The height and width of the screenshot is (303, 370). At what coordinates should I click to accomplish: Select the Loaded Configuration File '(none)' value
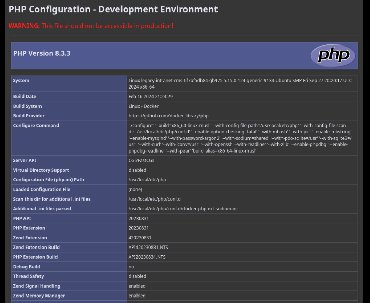tap(135, 189)
